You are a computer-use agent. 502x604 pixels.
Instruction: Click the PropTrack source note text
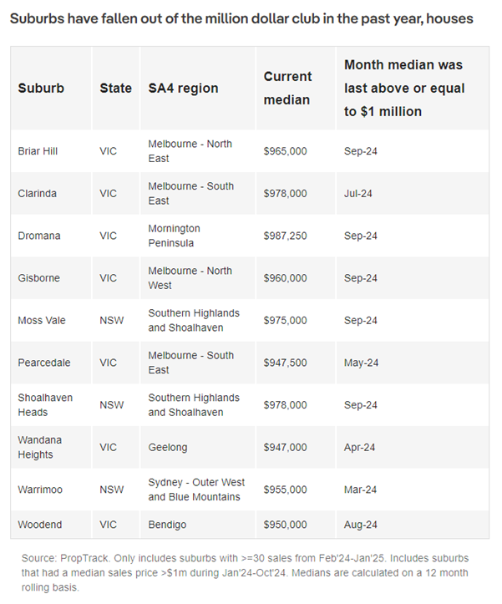pyautogui.click(x=245, y=573)
